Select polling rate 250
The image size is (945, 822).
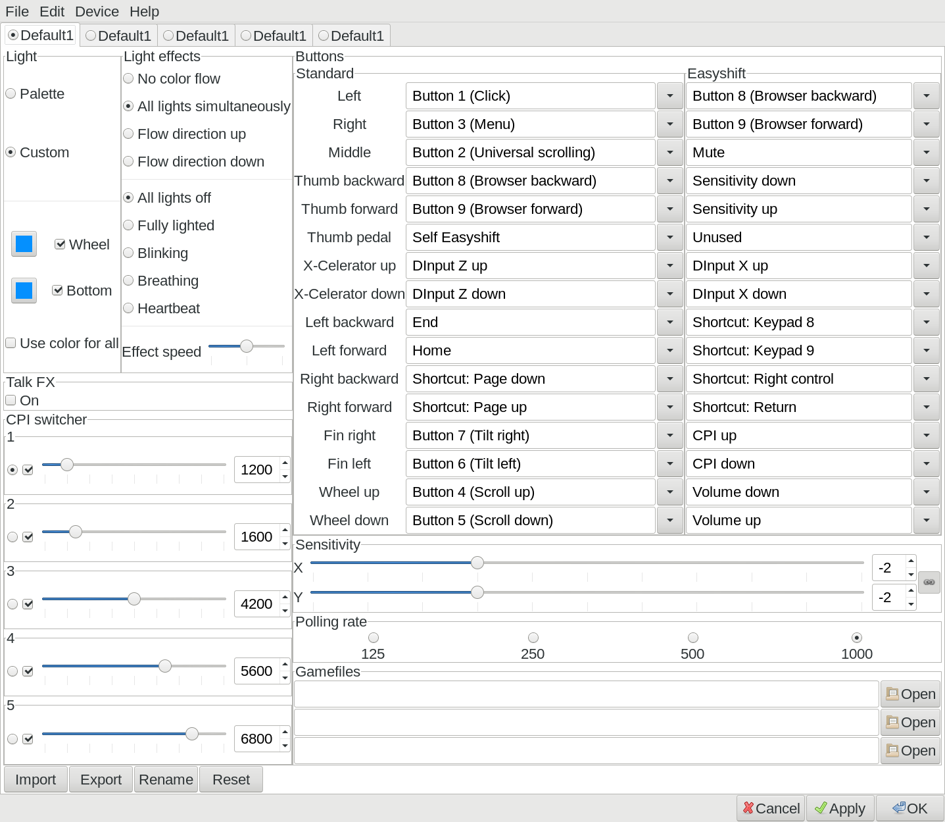[x=533, y=638]
